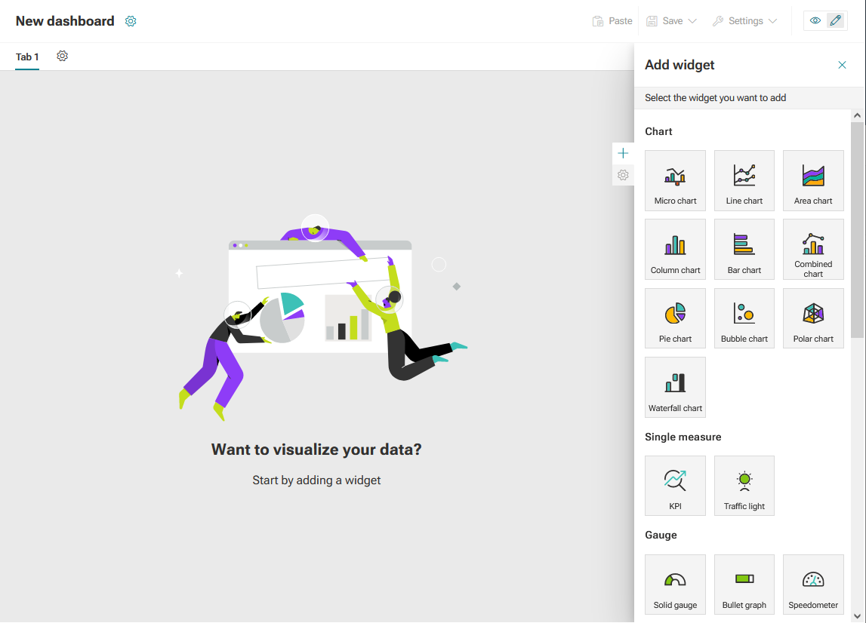Add a KPI widget
The height and width of the screenshot is (623, 866).
click(675, 486)
